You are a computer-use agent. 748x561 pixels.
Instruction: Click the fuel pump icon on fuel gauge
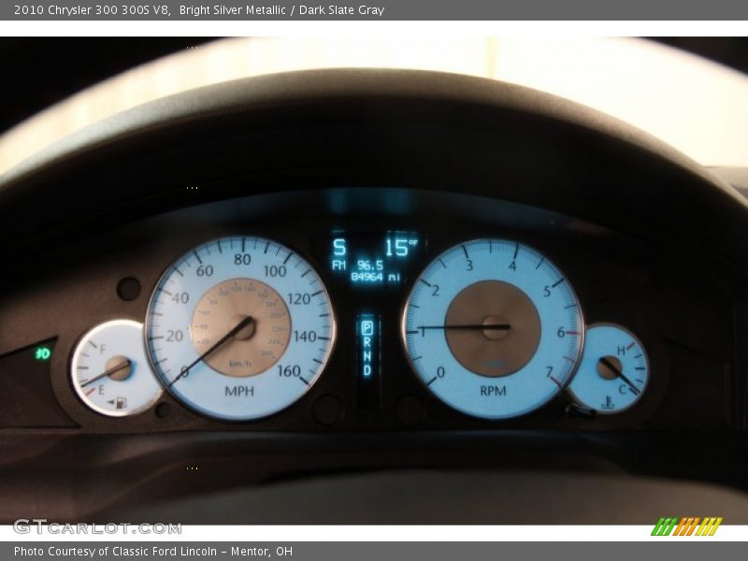pyautogui.click(x=122, y=403)
